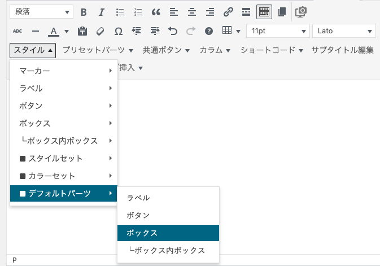380x266 pixels.
Task: Toggle italic formatting
Action: (102, 12)
